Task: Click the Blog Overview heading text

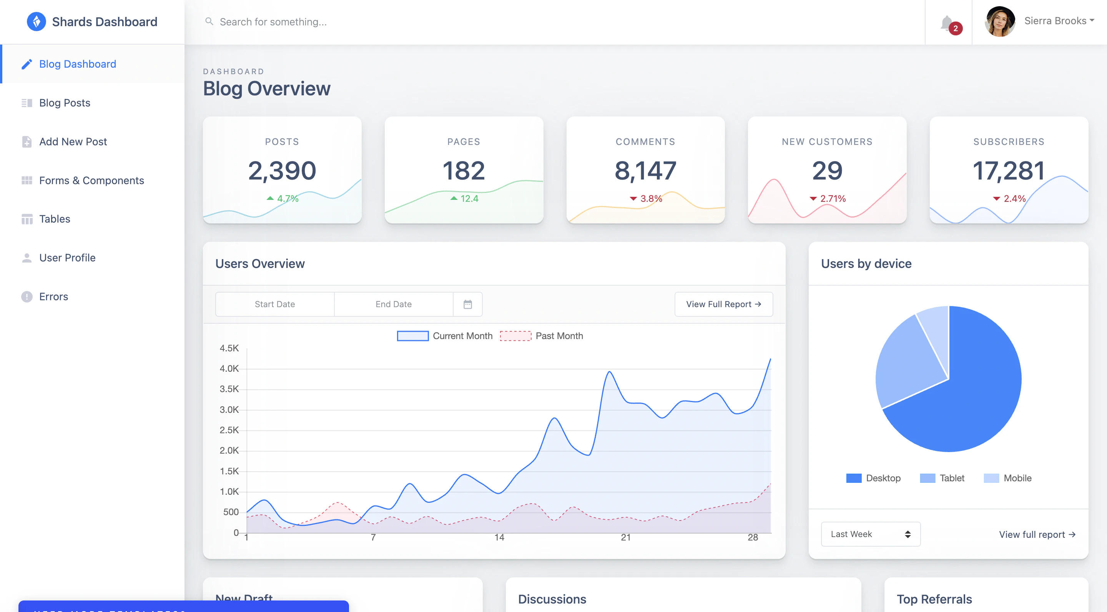Action: [x=266, y=88]
